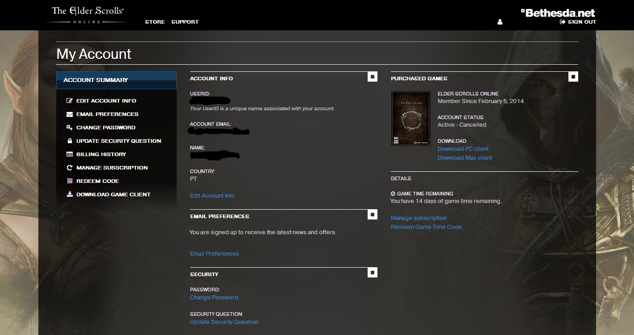The height and width of the screenshot is (335, 634).
Task: Click the Elder Scrolls Online logo
Action: (x=87, y=15)
